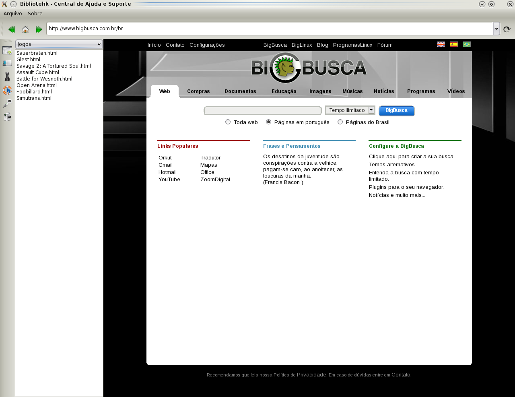
Task: Switch to the Notícias tab
Action: [x=384, y=91]
